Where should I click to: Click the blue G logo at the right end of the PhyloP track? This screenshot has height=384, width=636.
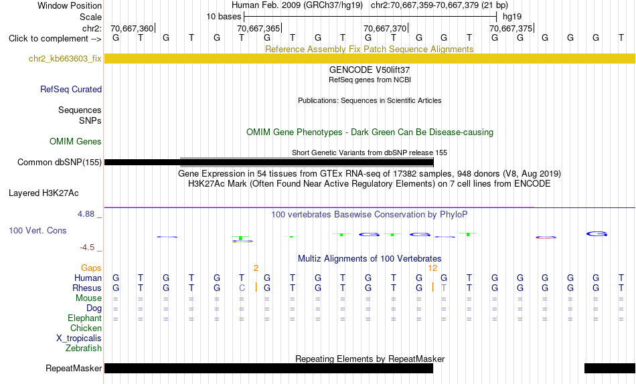tap(597, 233)
